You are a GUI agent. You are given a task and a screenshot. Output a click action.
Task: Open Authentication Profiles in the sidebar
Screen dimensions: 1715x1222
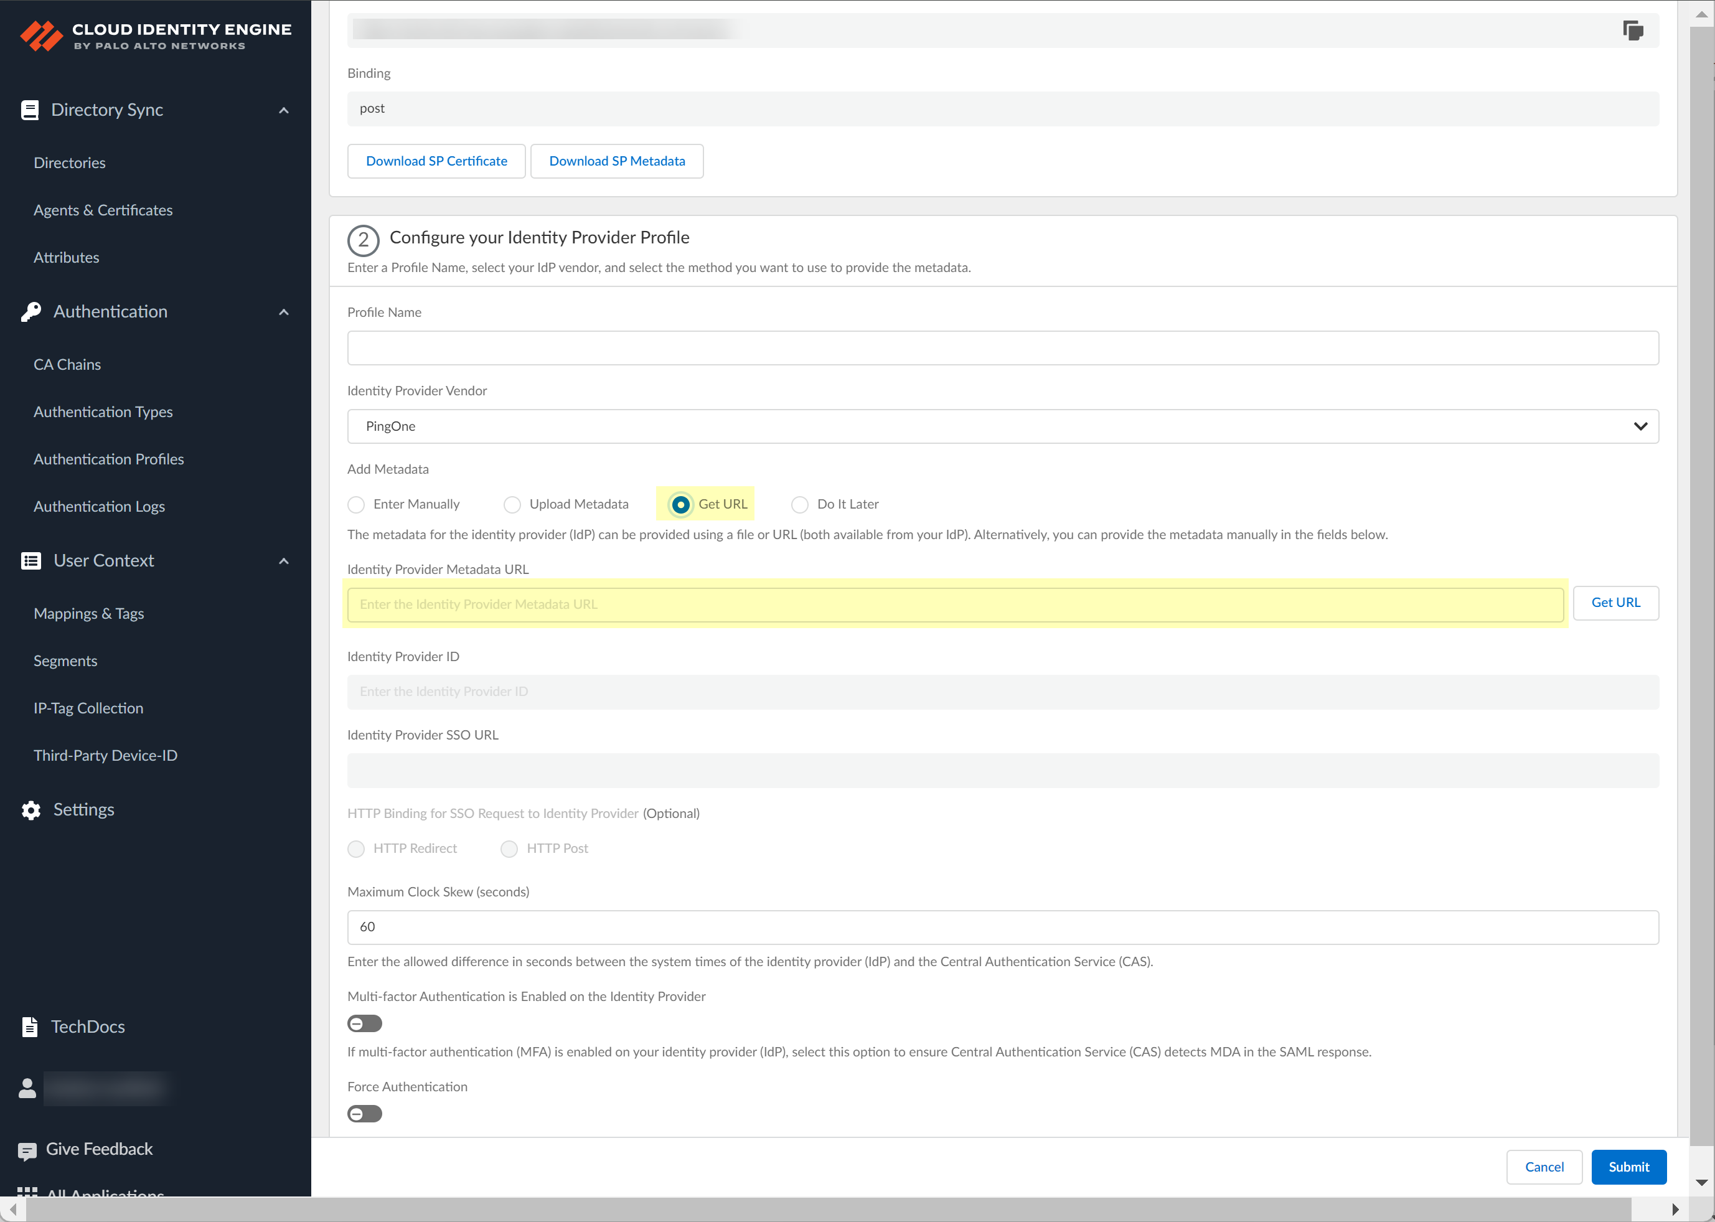[x=108, y=459]
